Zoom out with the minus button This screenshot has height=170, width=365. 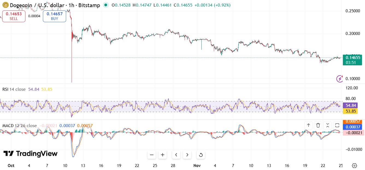[x=152, y=155]
